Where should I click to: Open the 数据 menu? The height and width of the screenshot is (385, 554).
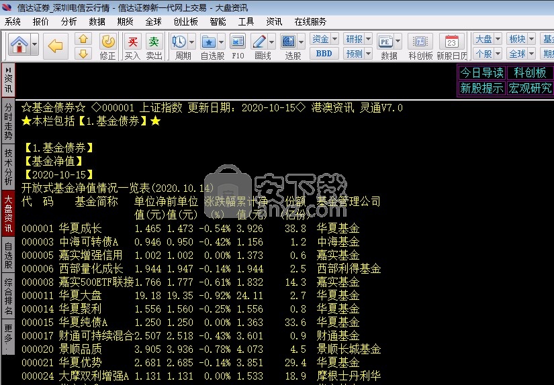click(97, 22)
